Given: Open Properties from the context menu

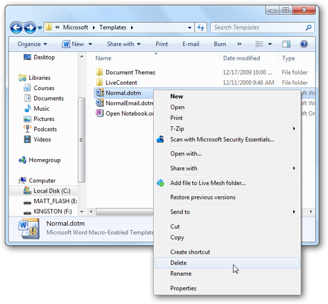Looking at the screenshot, I should [227, 288].
